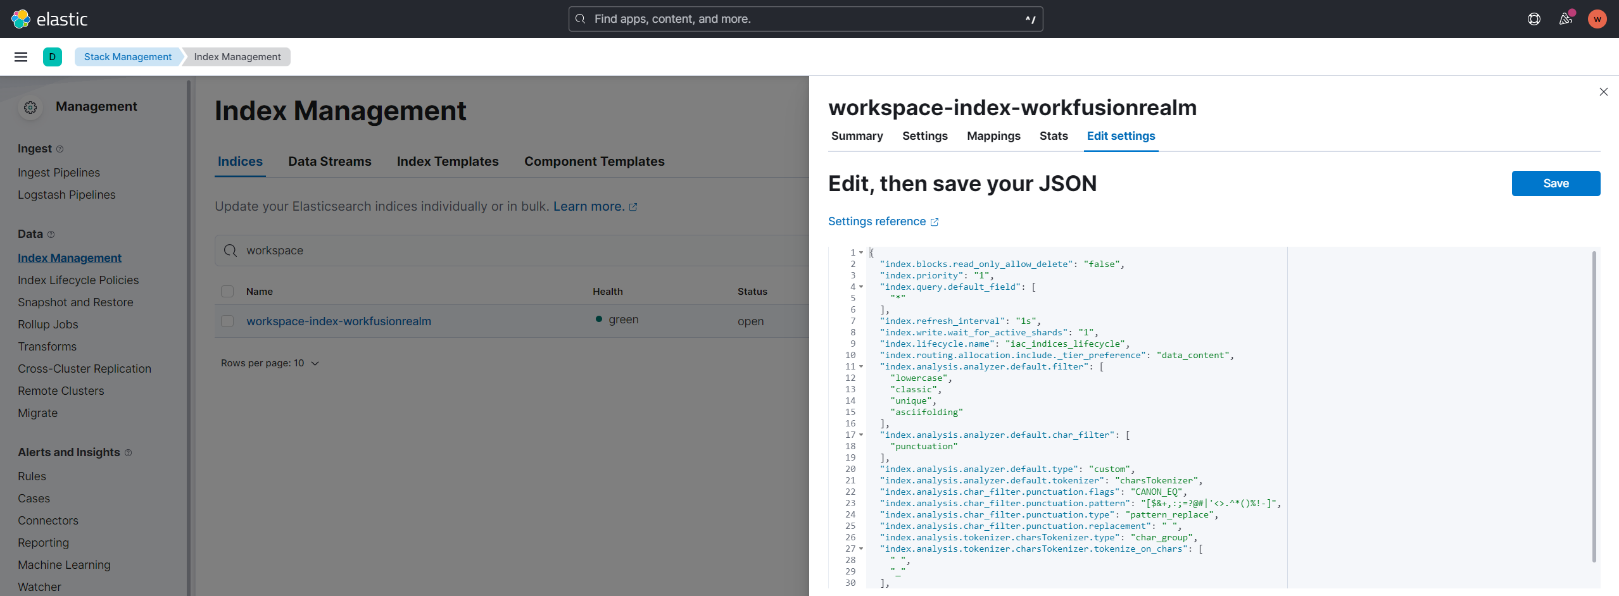Click the Stack Management breadcrumb
1619x596 pixels.
tap(128, 57)
